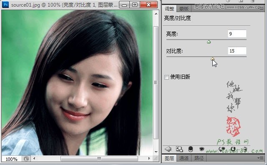
Task: Enable the 使用旧版 checkbox
Action: tap(166, 77)
